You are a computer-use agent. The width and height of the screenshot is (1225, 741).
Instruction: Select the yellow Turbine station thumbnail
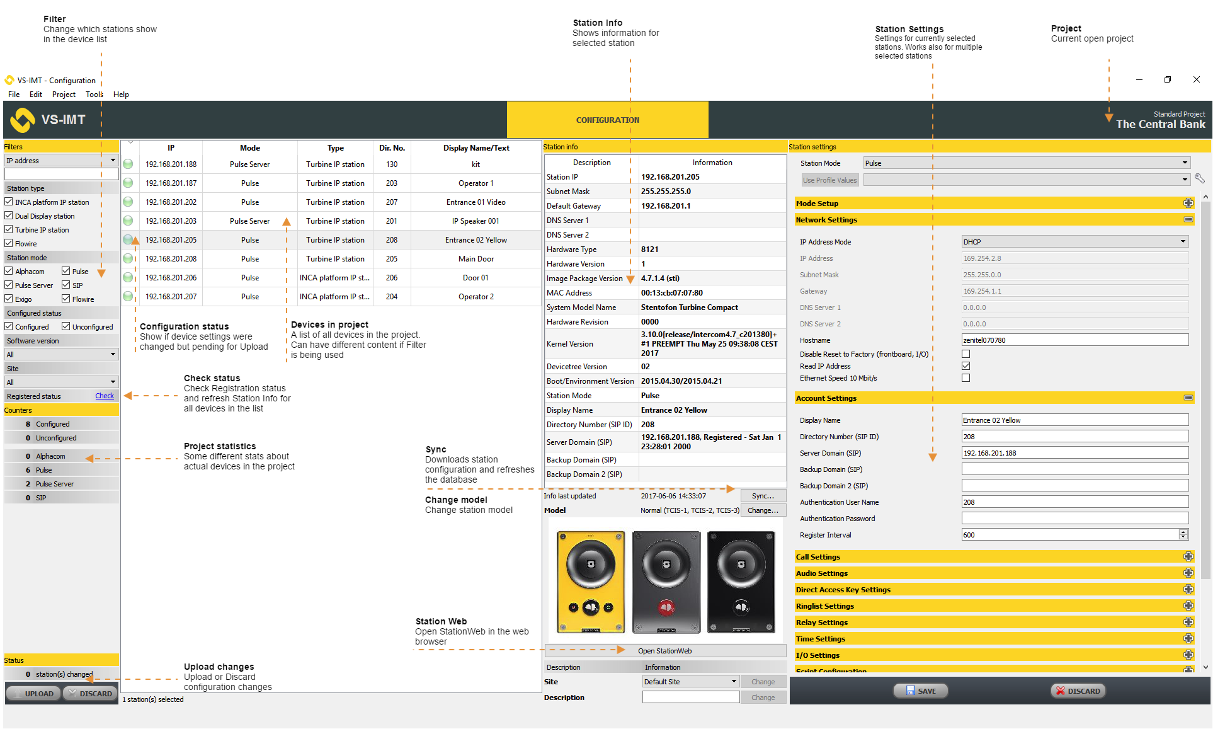590,582
